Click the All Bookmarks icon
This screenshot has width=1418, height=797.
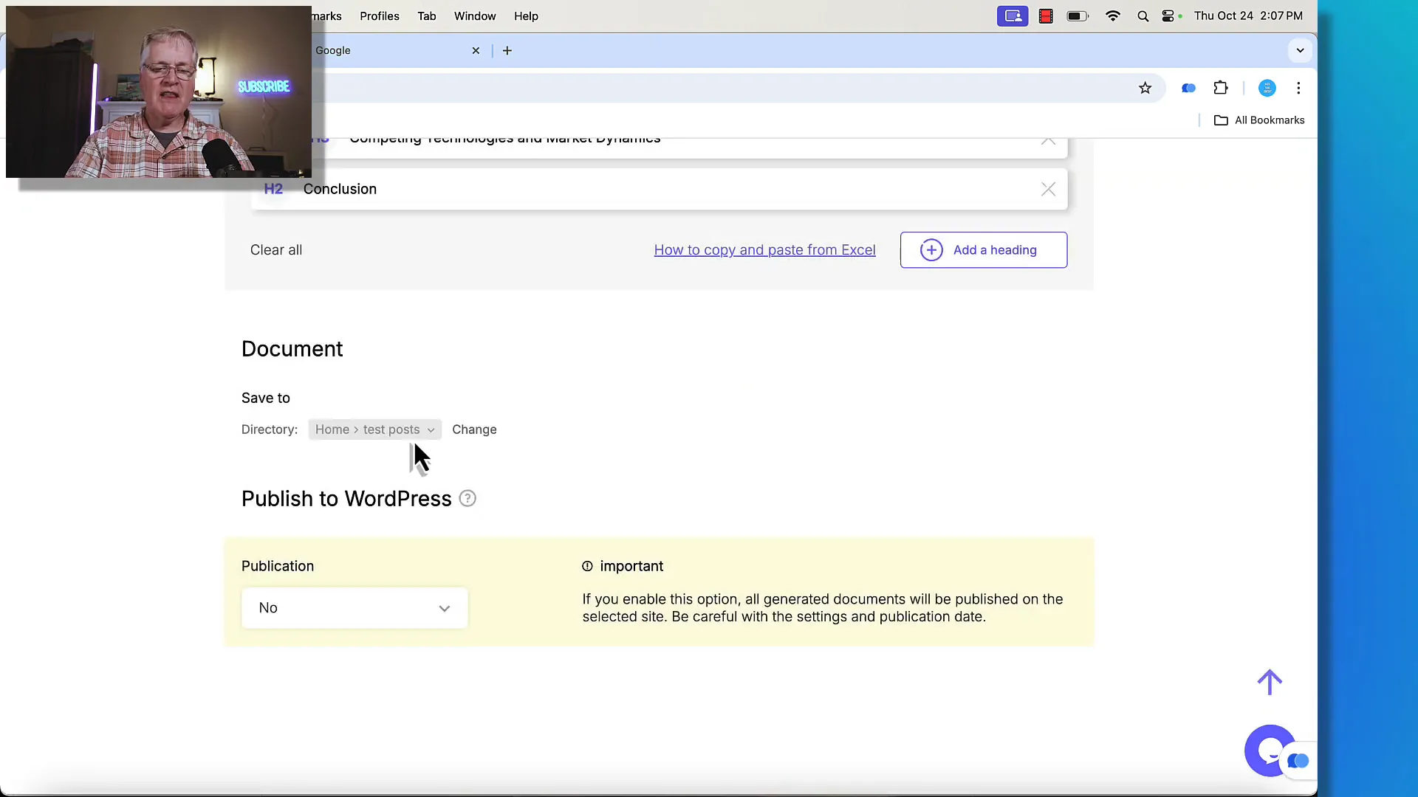[x=1220, y=119]
